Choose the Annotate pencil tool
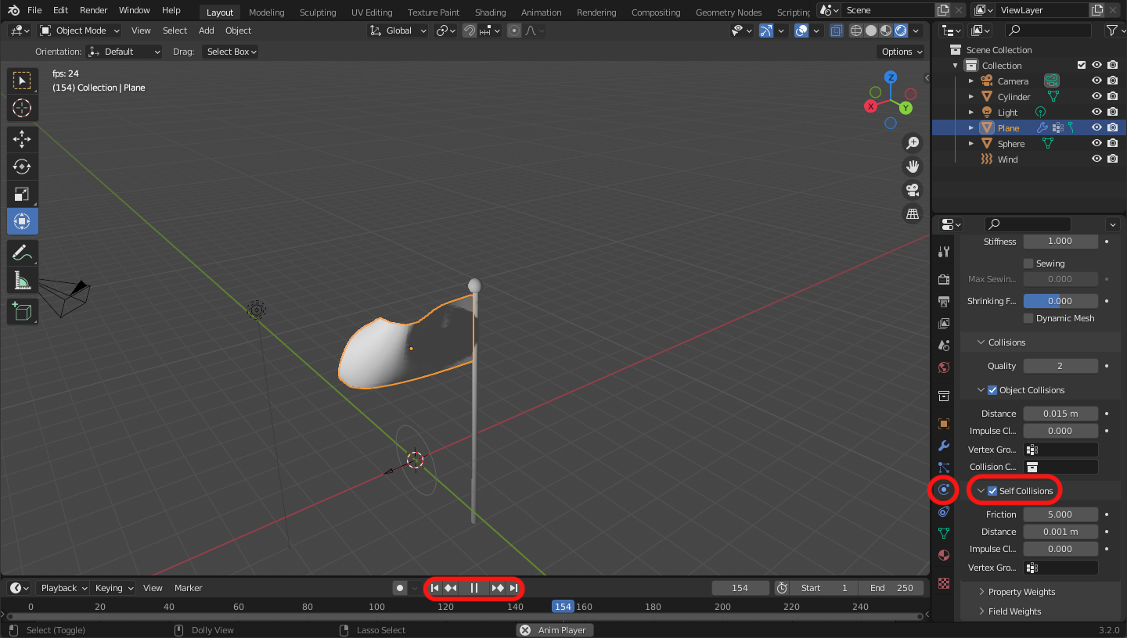1127x638 pixels. click(22, 253)
